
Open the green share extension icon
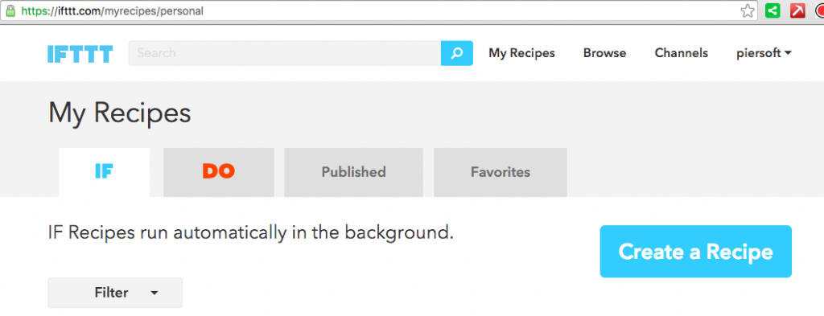coord(772,10)
